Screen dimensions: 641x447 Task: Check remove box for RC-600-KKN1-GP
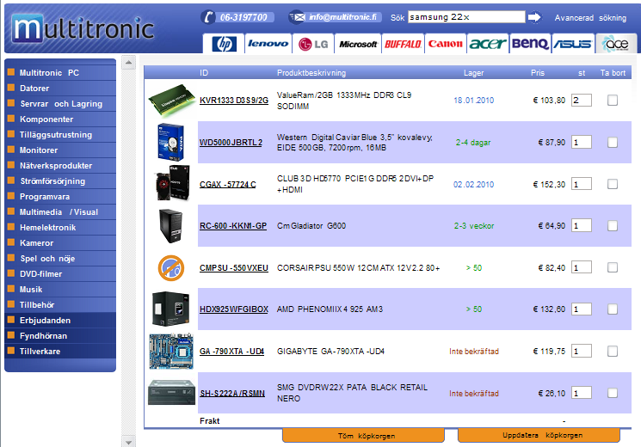point(613,225)
